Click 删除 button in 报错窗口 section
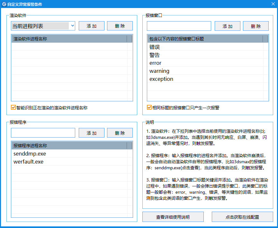 click(256, 26)
